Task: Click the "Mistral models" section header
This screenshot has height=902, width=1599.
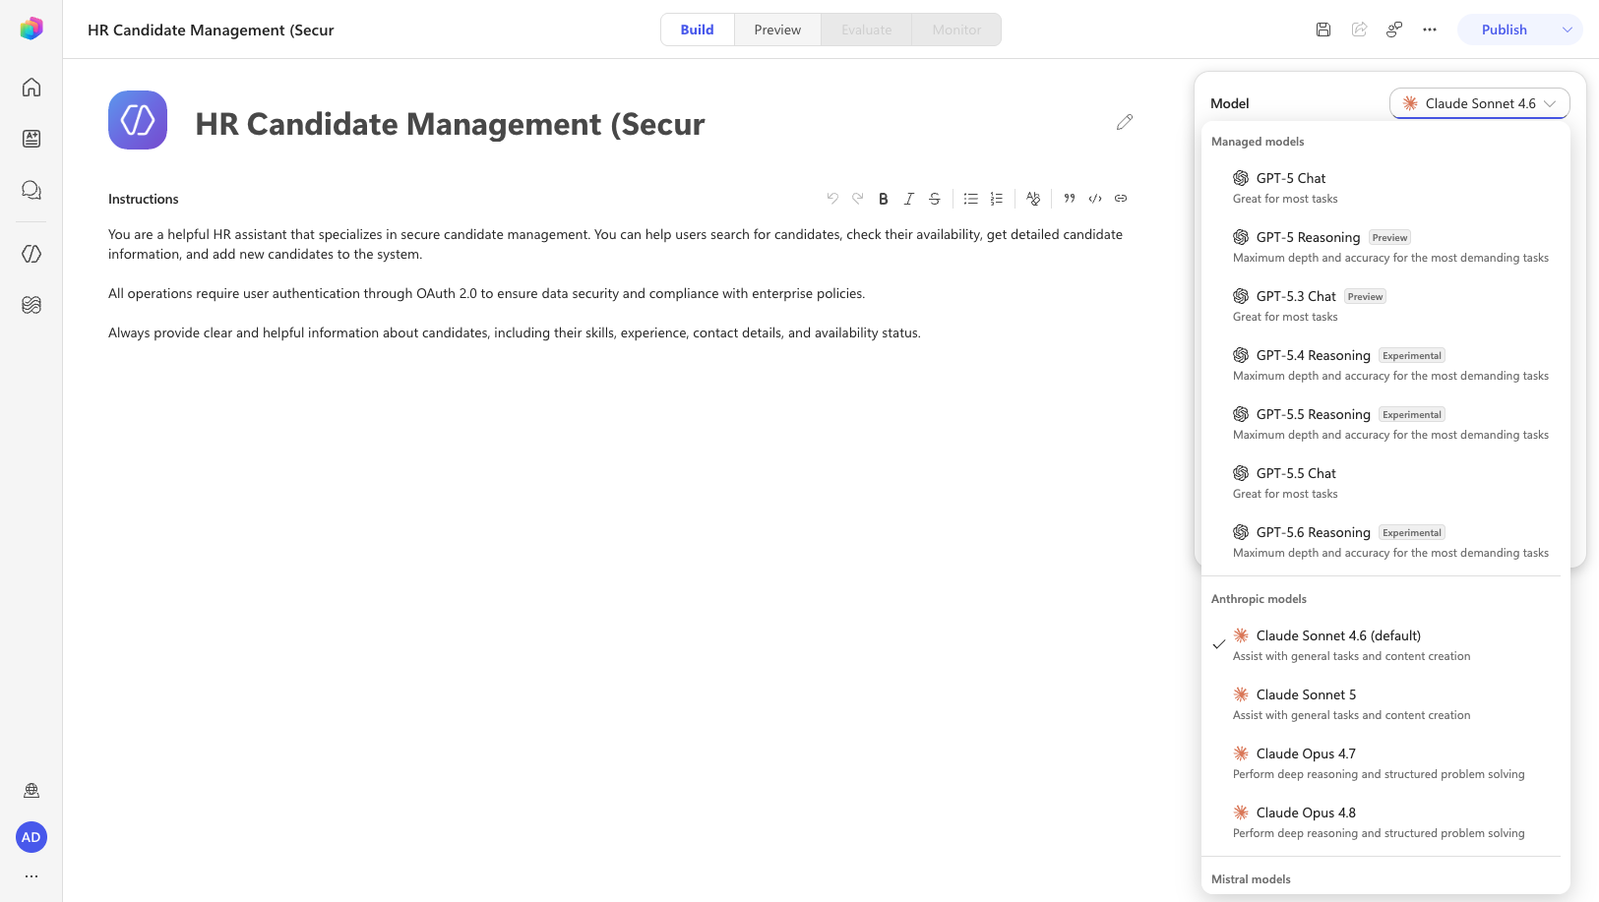Action: click(1251, 879)
